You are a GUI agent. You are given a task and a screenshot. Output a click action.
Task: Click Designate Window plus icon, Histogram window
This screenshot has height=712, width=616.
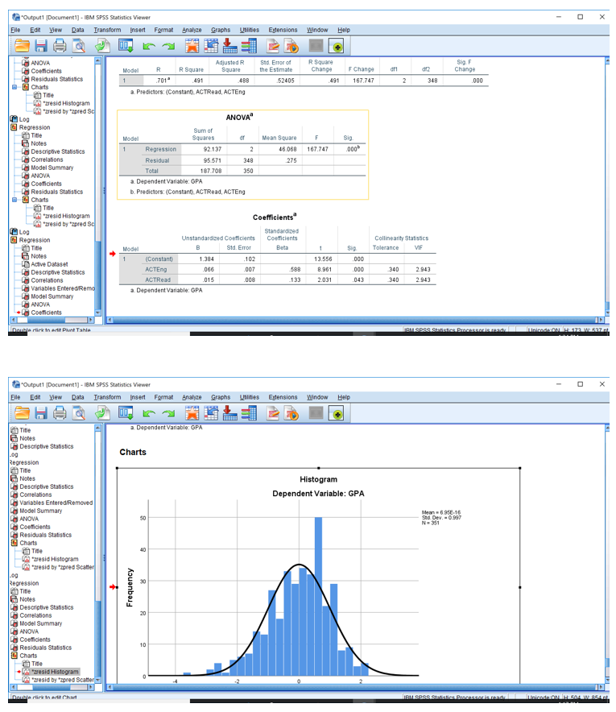tap(337, 413)
